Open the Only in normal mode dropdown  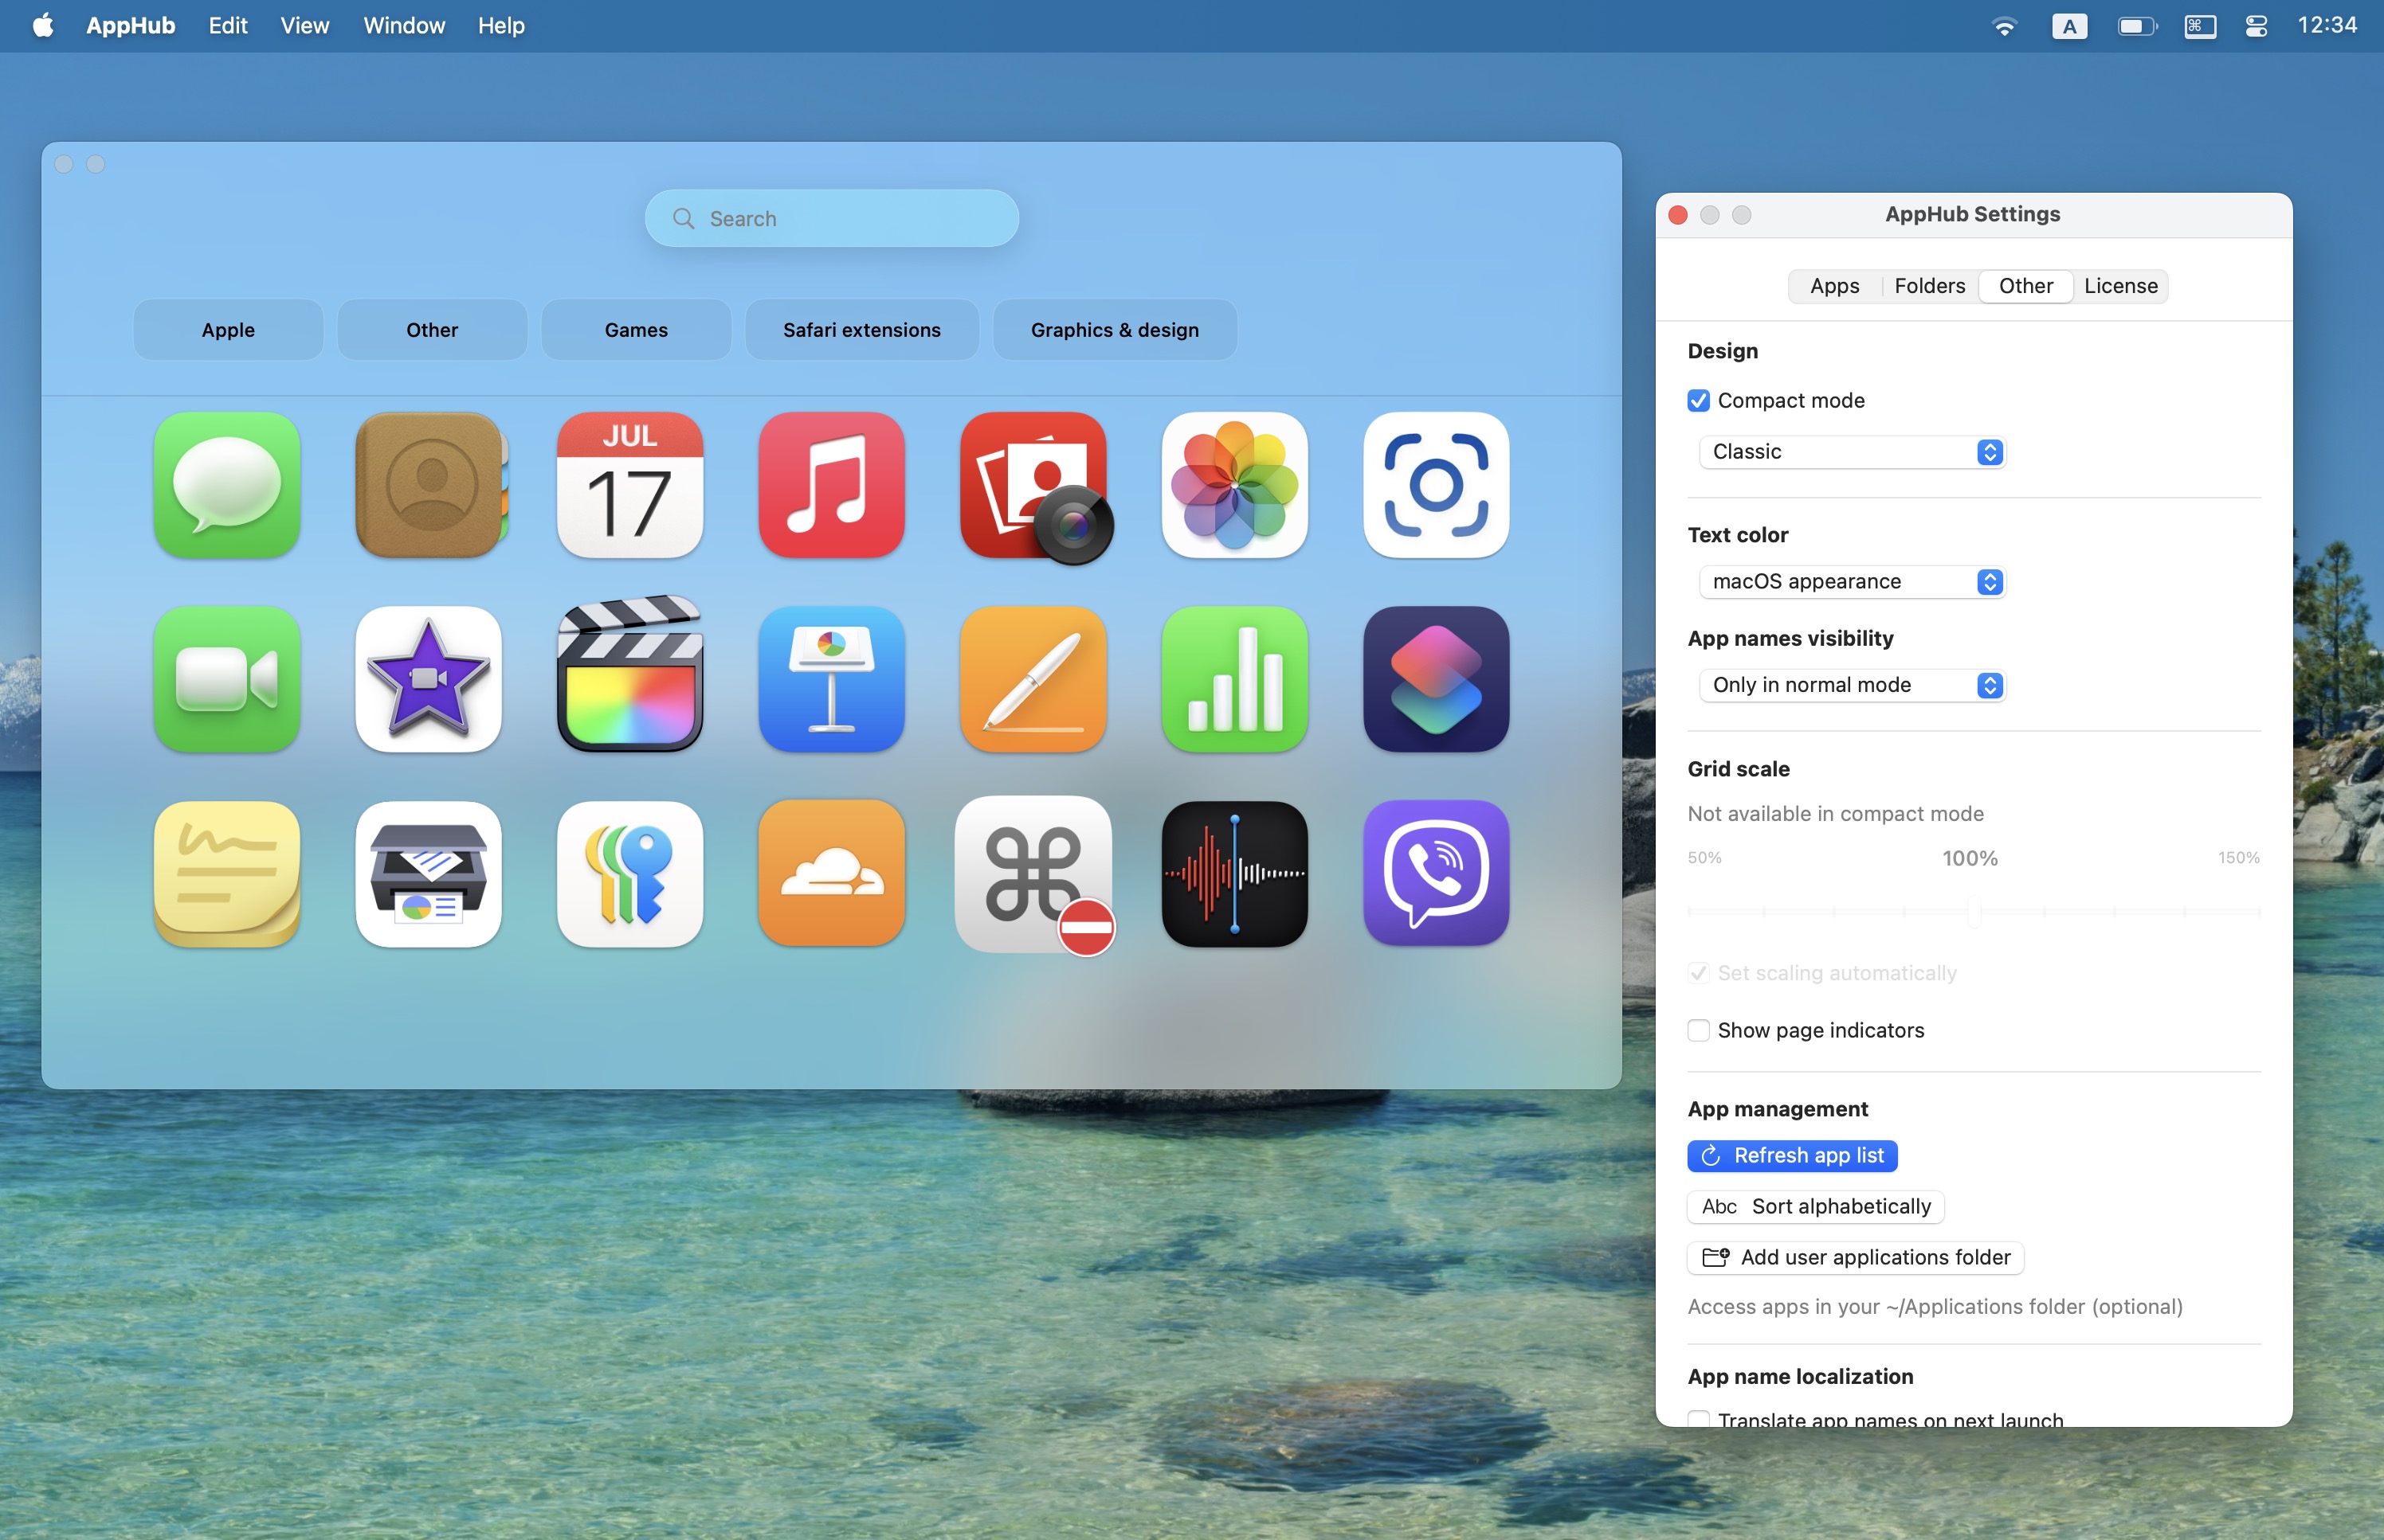click(1852, 685)
